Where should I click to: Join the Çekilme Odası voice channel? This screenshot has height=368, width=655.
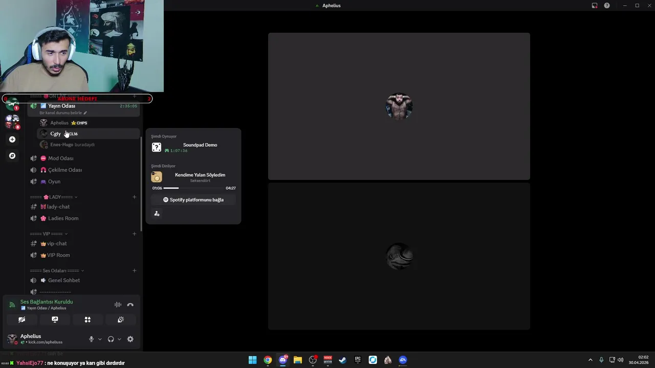coord(83,170)
